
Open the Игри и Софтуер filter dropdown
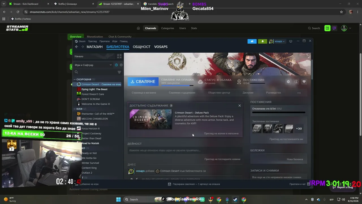coord(93,65)
